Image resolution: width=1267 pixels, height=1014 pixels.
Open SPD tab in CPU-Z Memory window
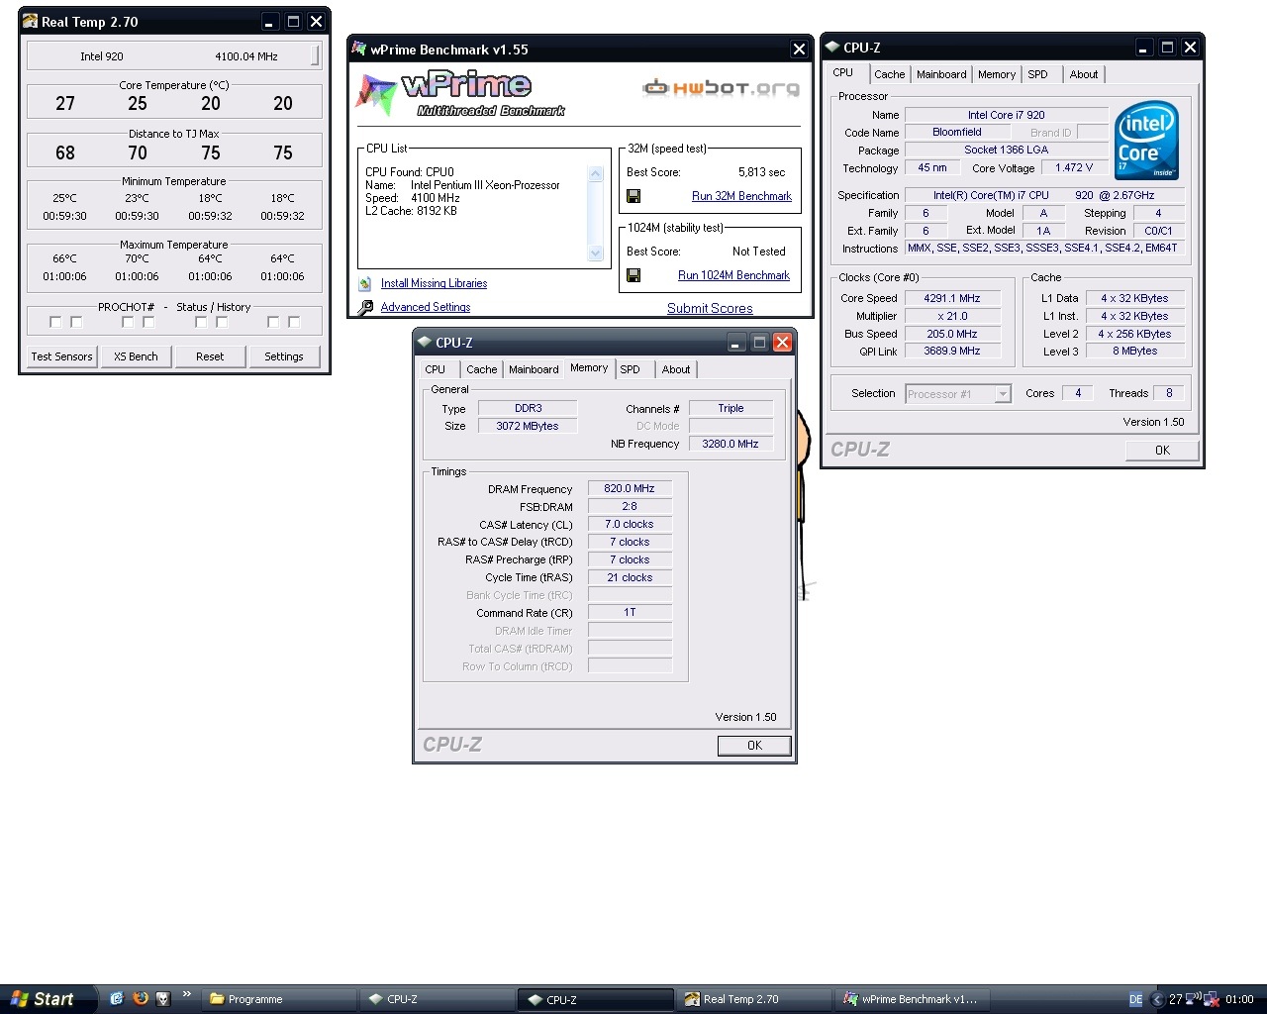coord(630,369)
